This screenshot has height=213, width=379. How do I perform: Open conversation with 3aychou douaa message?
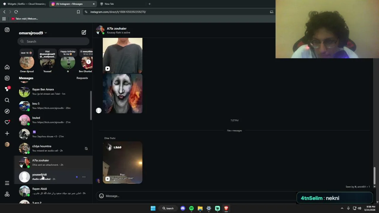pyautogui.click(x=53, y=134)
